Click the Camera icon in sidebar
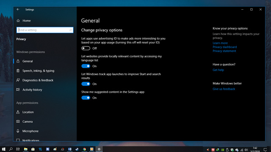 (18, 122)
